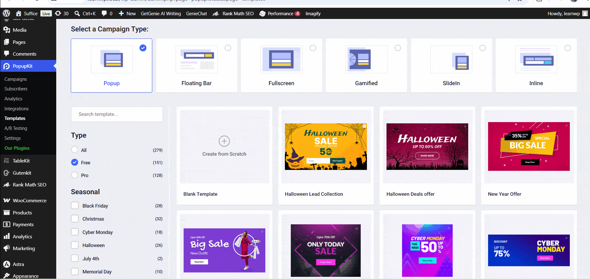Click the Live status badge
The height and width of the screenshot is (279, 590).
46,13
